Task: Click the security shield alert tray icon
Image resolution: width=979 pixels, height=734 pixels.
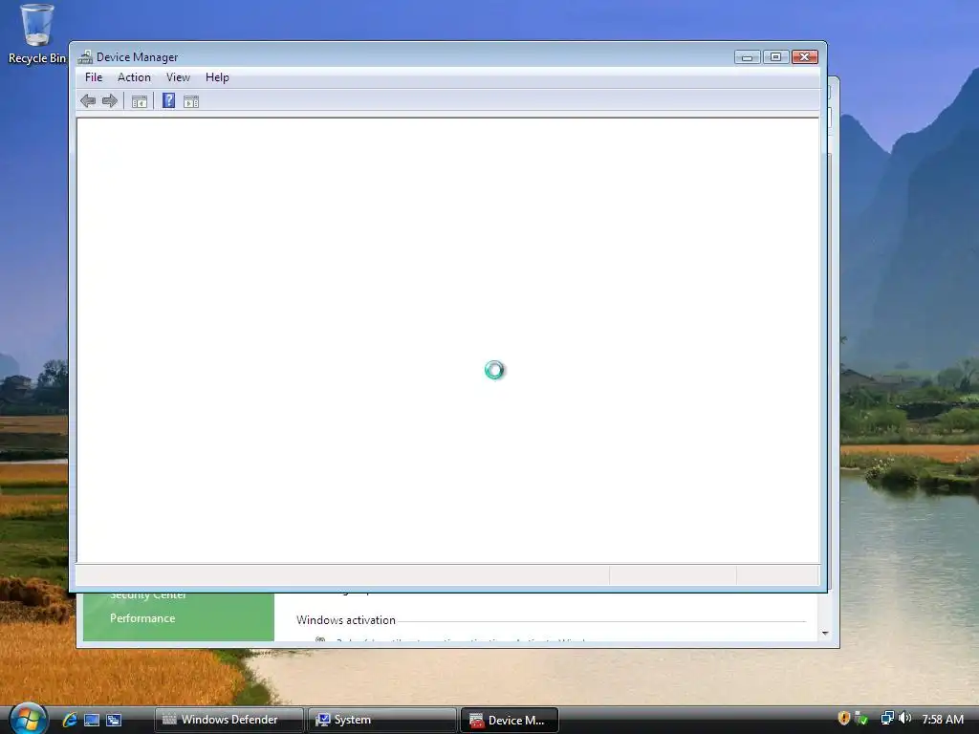Action: (843, 719)
